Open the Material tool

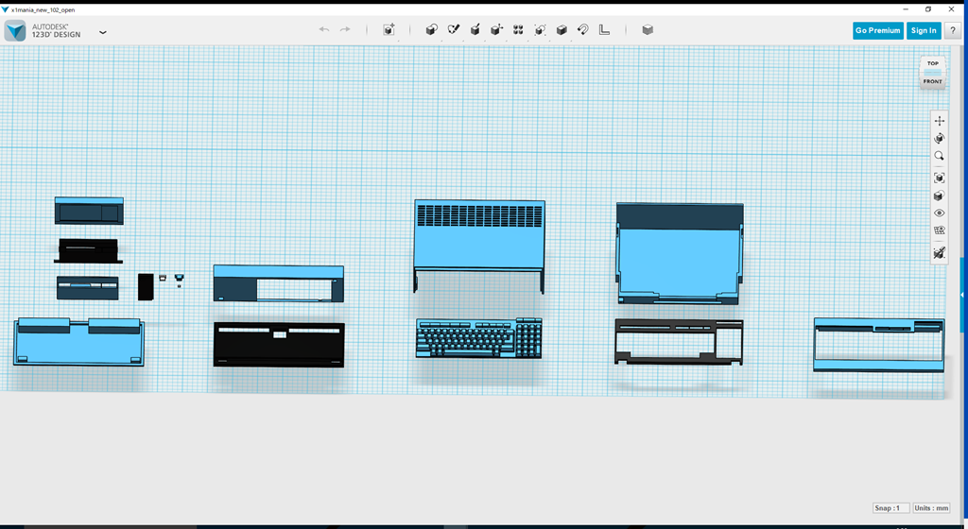[x=648, y=30]
